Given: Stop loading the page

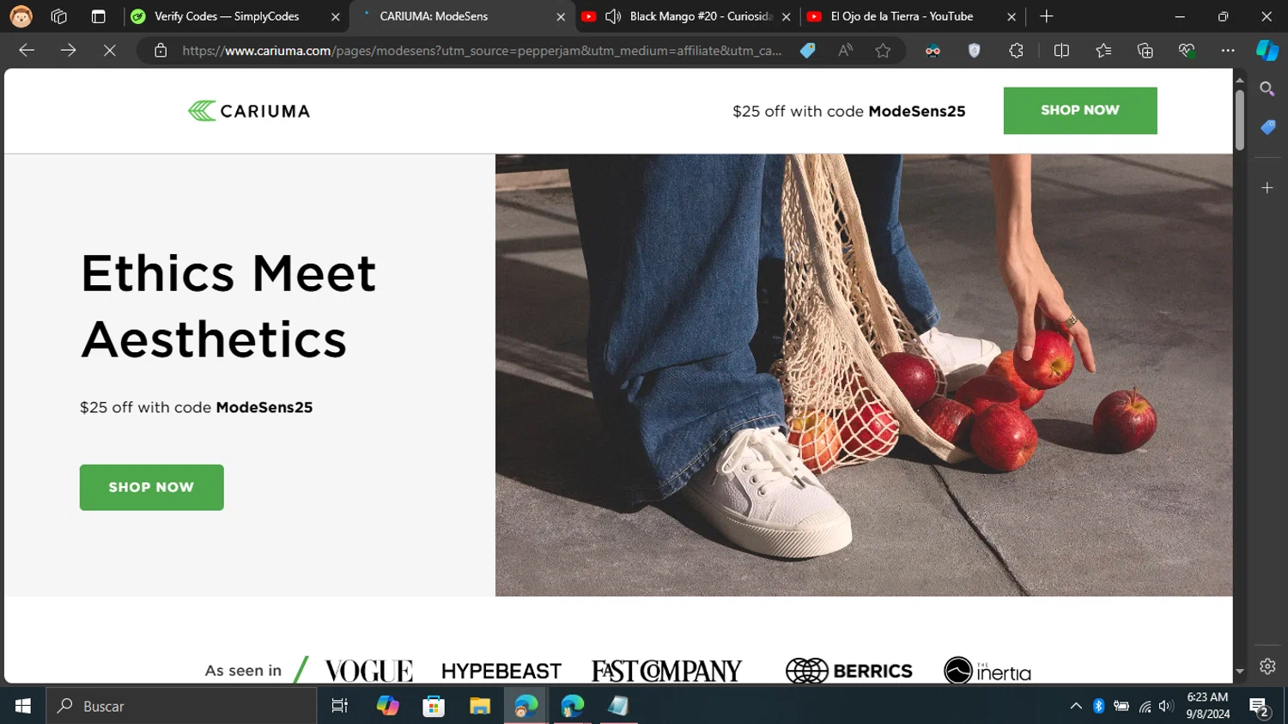Looking at the screenshot, I should tap(110, 51).
